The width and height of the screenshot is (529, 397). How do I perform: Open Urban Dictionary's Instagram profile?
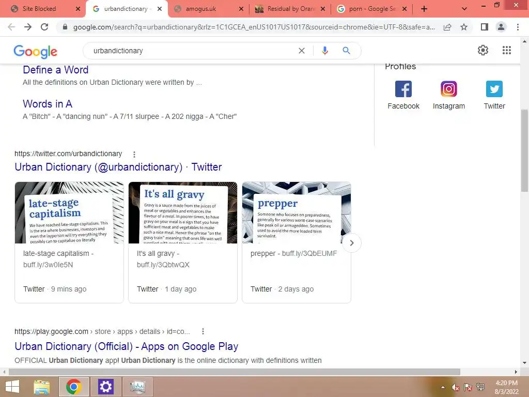(449, 95)
